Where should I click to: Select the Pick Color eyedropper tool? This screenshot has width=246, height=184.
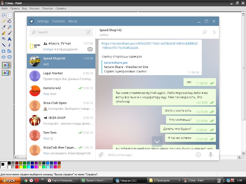pyautogui.click(x=4, y=27)
